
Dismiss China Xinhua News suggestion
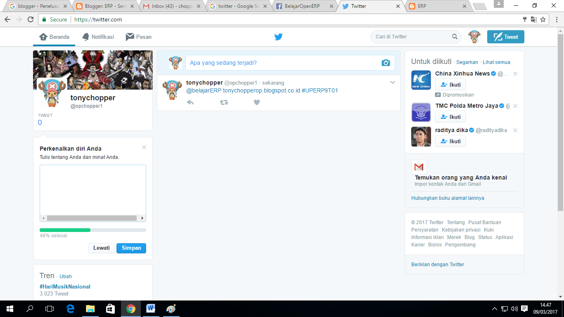click(x=515, y=74)
